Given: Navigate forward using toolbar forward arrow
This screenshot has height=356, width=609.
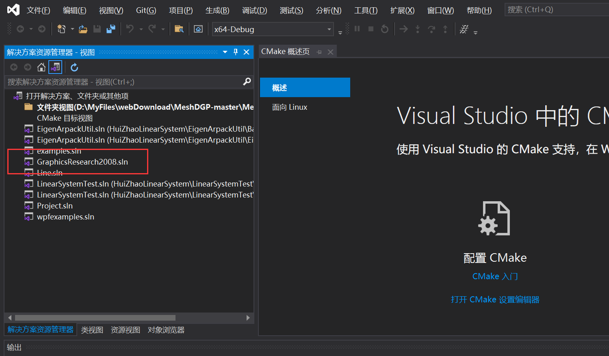Looking at the screenshot, I should [x=42, y=29].
